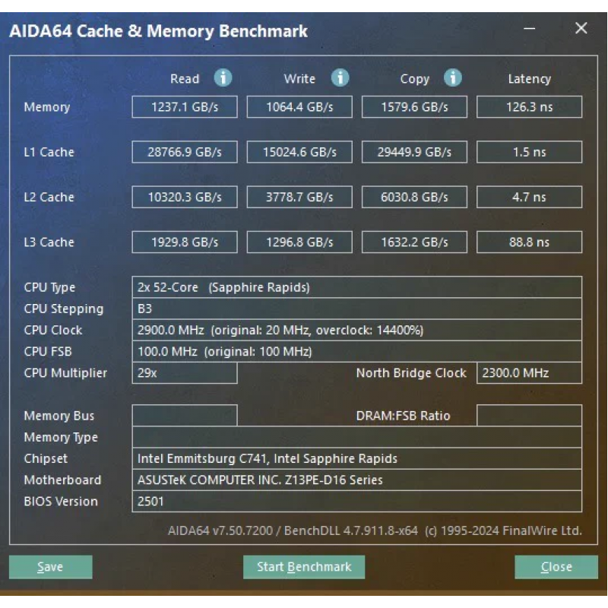This screenshot has width=608, height=608.
Task: Select the Memory Copy value 1579.6 GB/s
Action: click(x=414, y=107)
